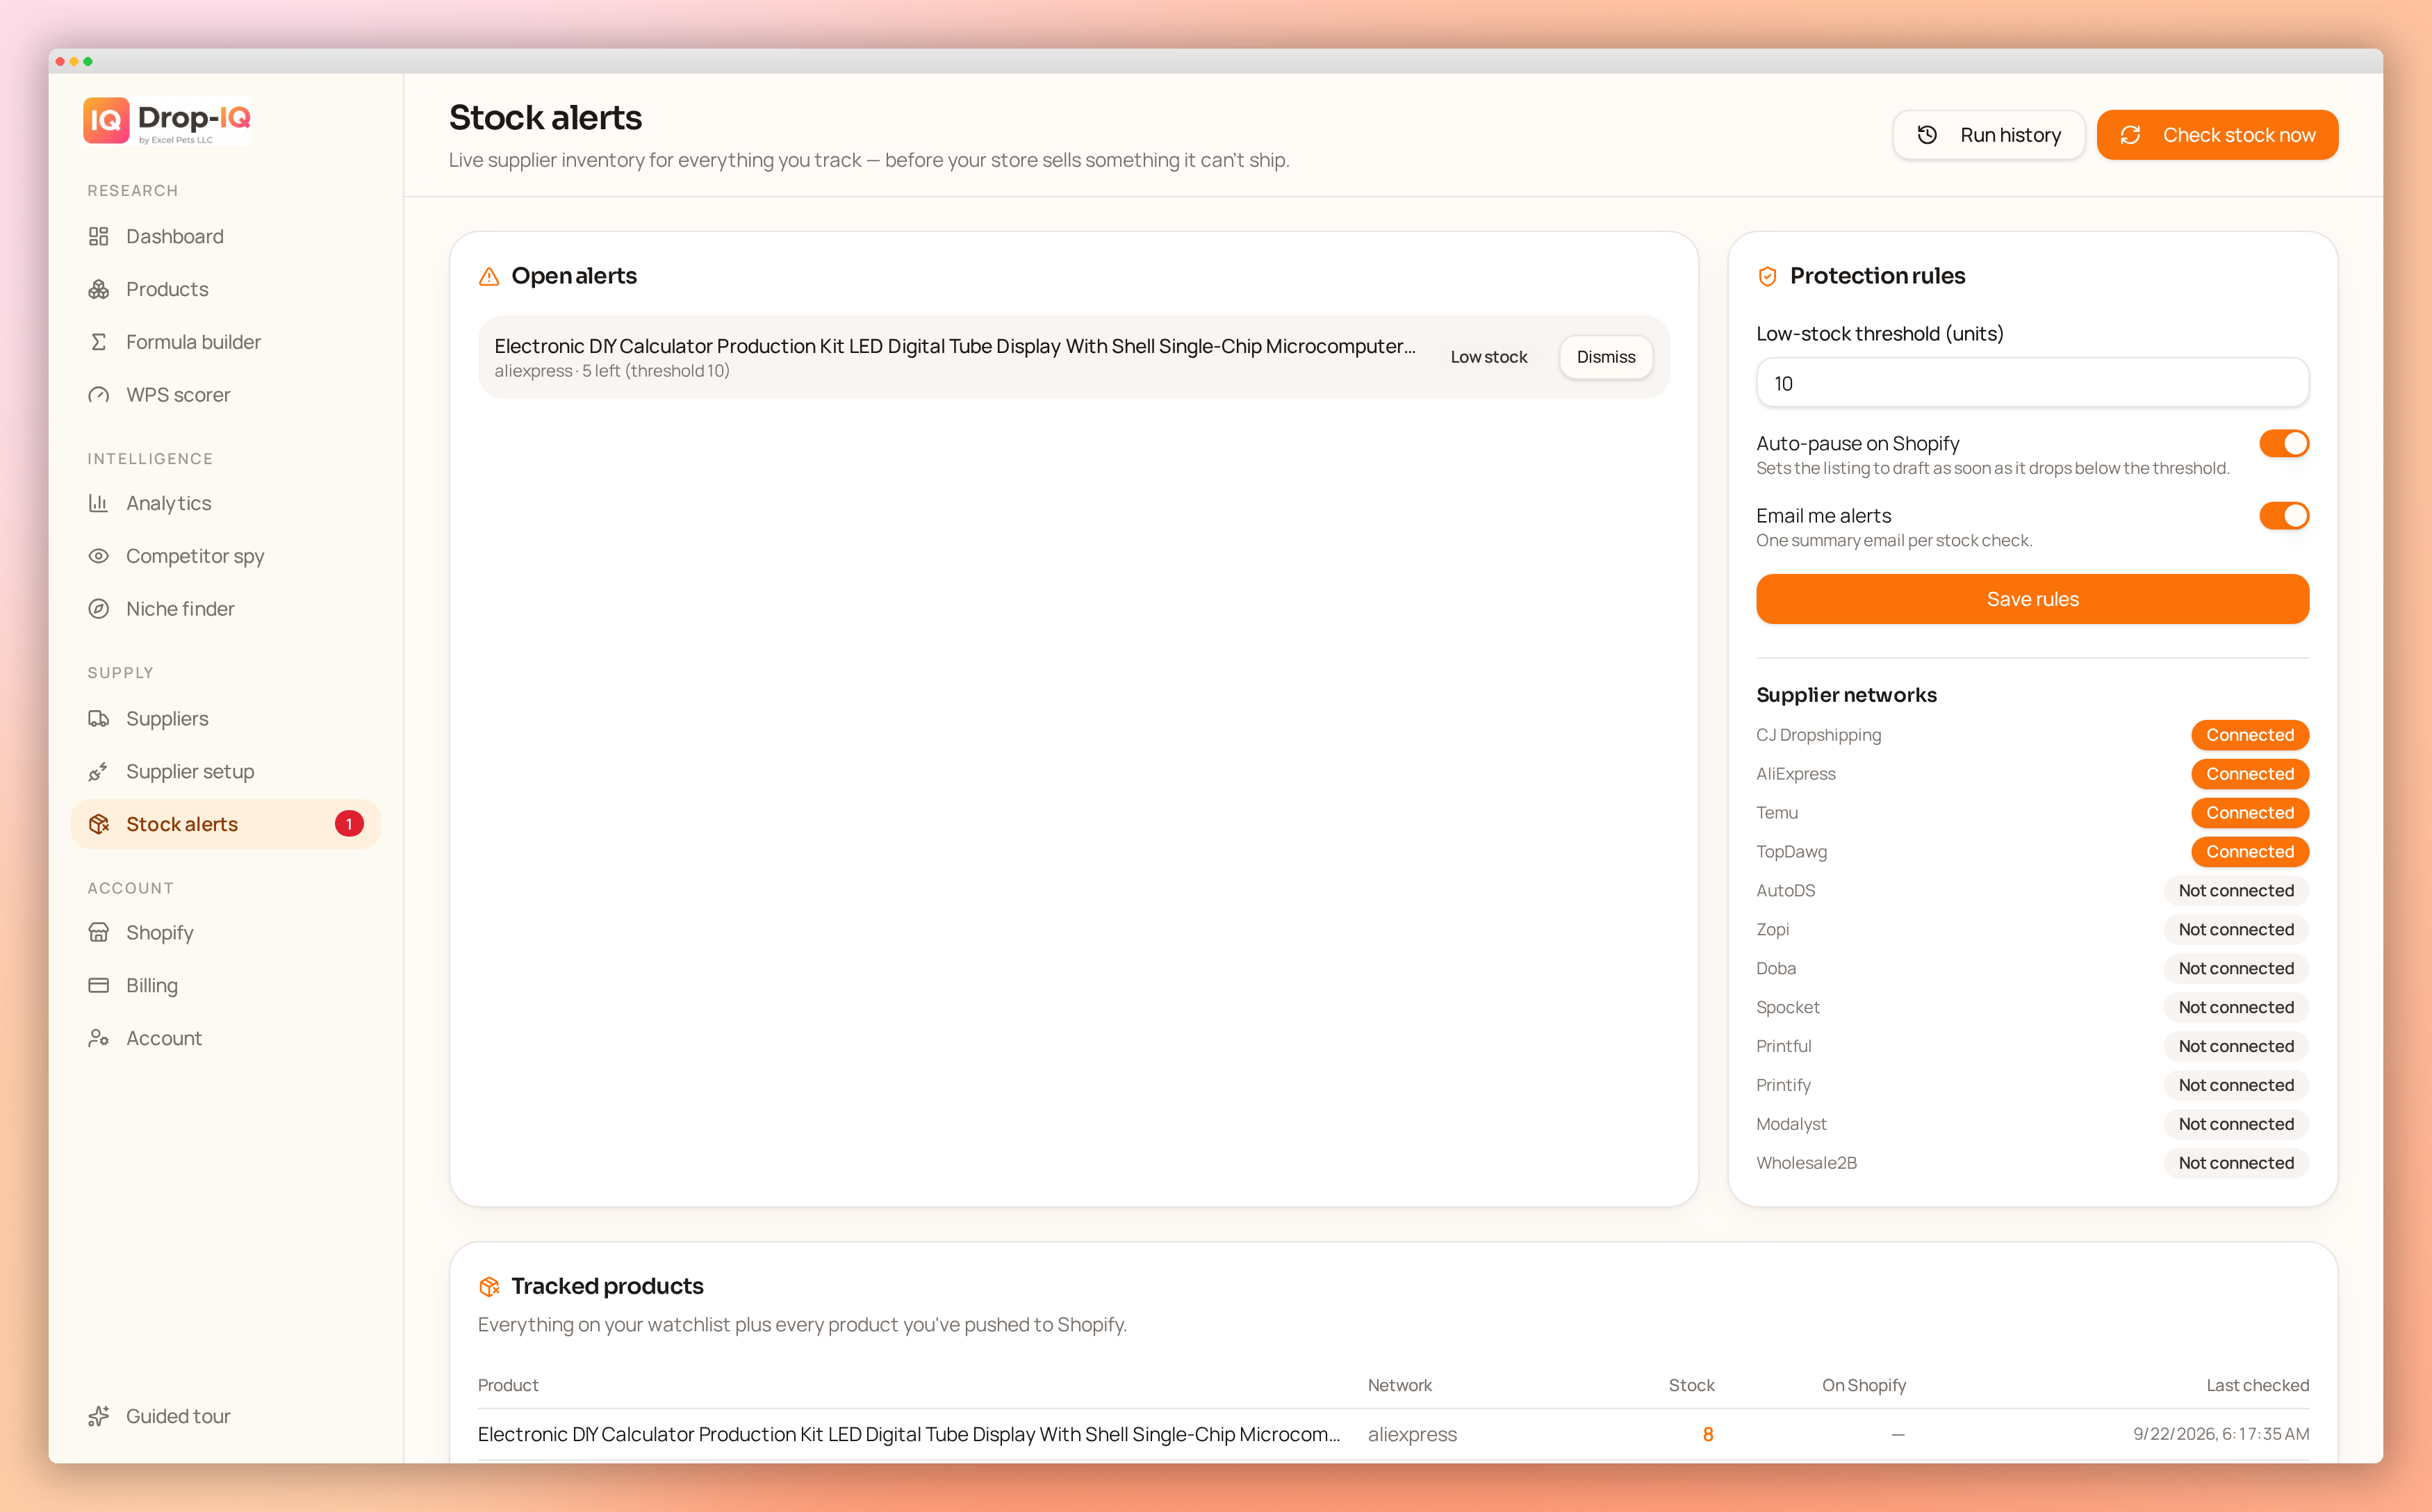2432x1512 pixels.
Task: Navigate to Analytics
Action: 226,503
